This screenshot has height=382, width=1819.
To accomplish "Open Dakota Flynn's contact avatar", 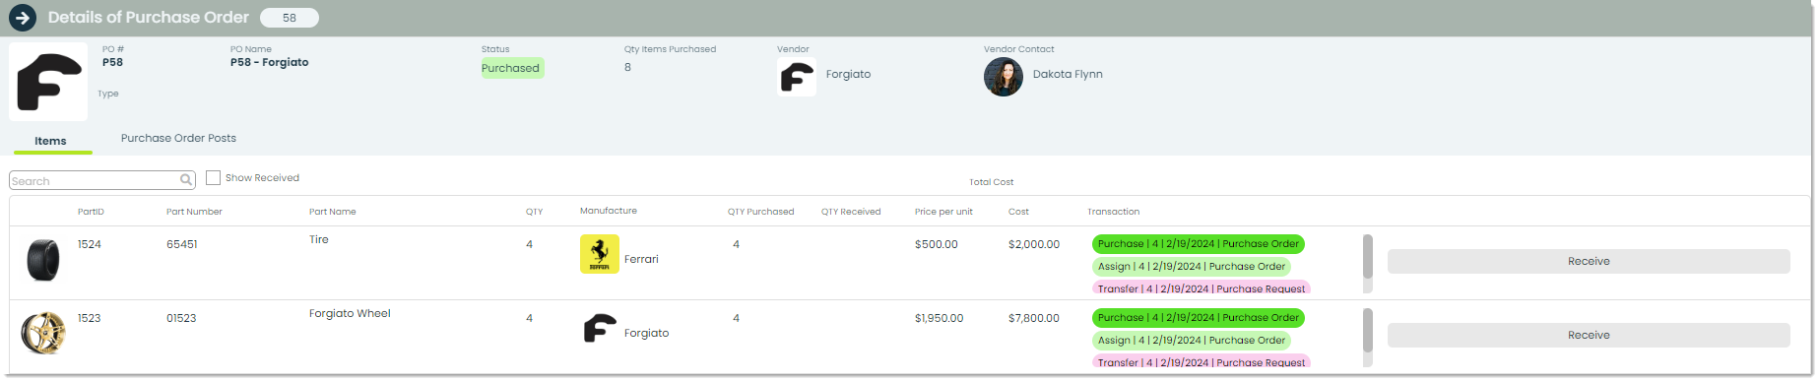I will coord(1004,76).
